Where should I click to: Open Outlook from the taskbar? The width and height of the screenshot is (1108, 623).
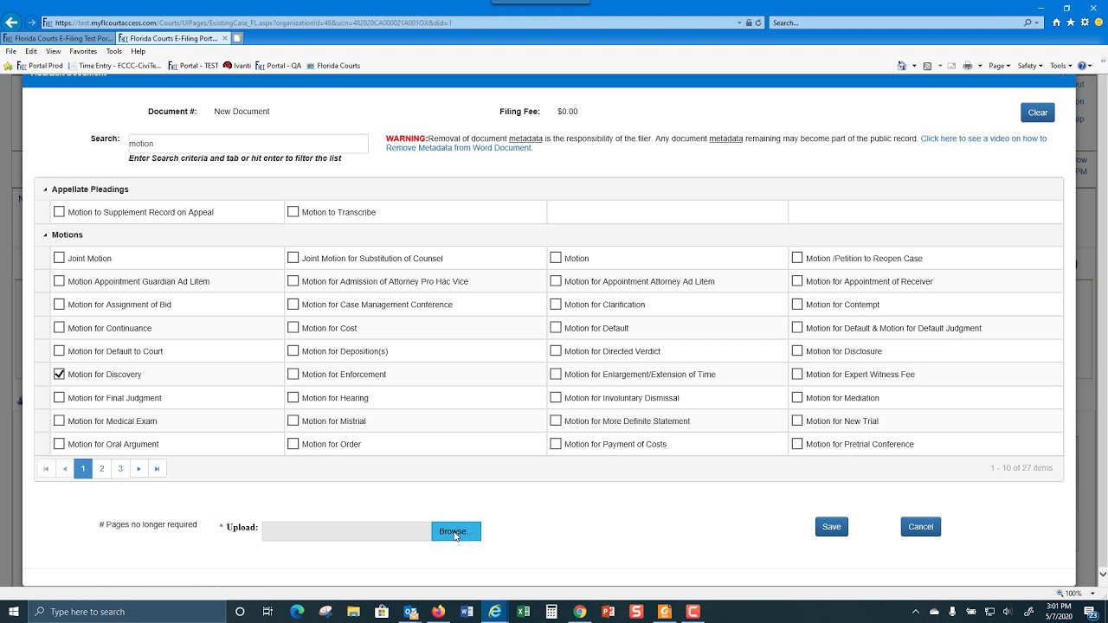pos(410,612)
